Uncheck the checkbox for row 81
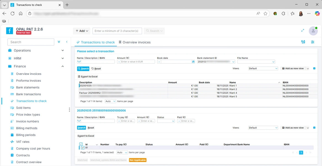Image resolution: width=322 pixels, height=166 pixels. click(83, 148)
